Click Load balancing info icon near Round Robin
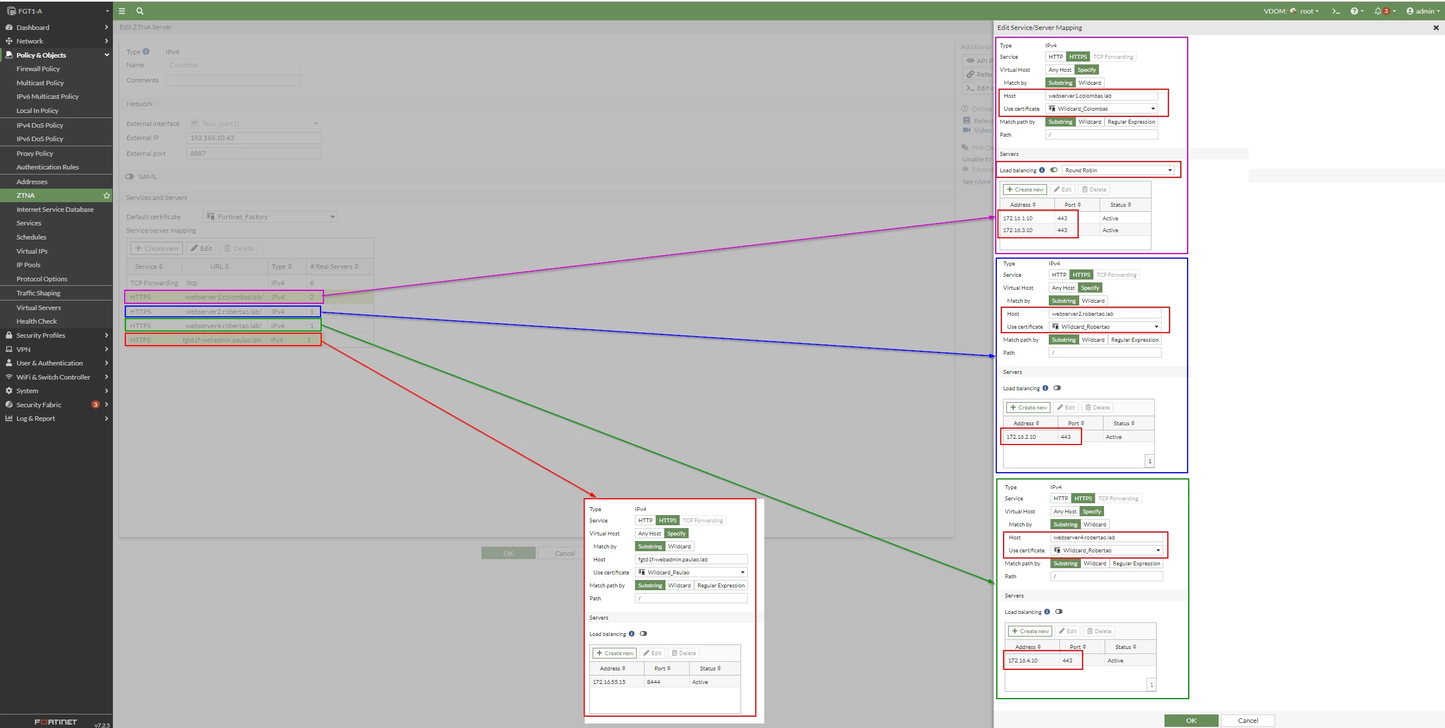Viewport: 1445px width, 728px height. point(1042,170)
